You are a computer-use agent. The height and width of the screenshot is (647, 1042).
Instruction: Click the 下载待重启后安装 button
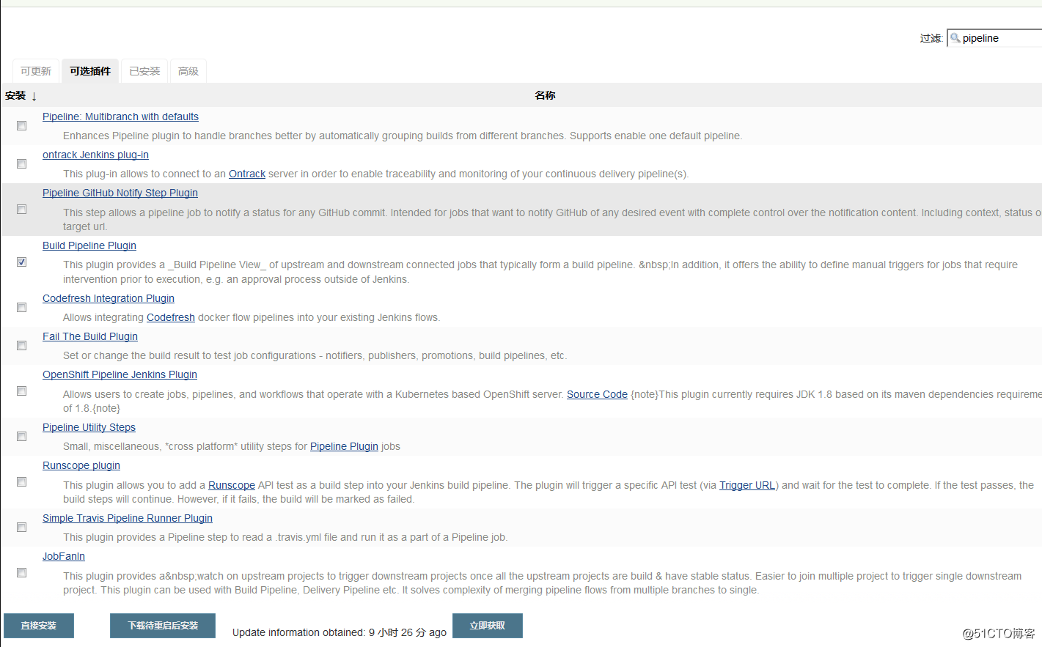pos(163,626)
